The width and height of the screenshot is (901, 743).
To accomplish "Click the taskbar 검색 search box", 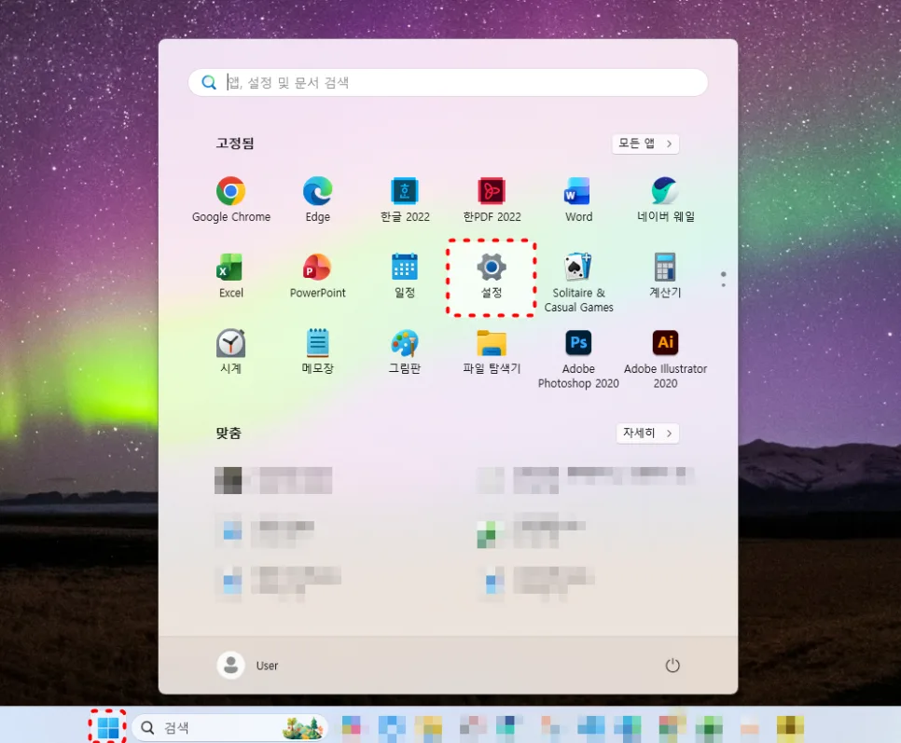I will tap(229, 728).
